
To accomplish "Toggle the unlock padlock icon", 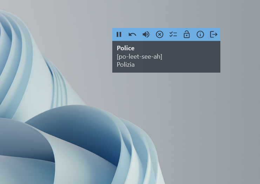I will [187, 35].
